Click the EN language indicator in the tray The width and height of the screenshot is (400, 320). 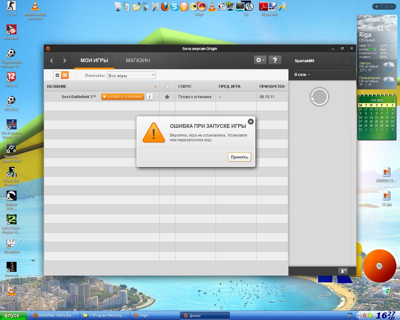pyautogui.click(x=349, y=315)
